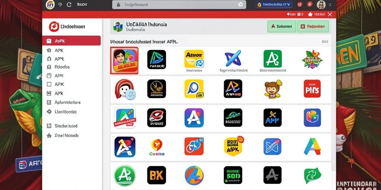Bookmark page using address bar star icon
Image resolution: width=381 pixels, height=190 pixels.
tap(241, 4)
